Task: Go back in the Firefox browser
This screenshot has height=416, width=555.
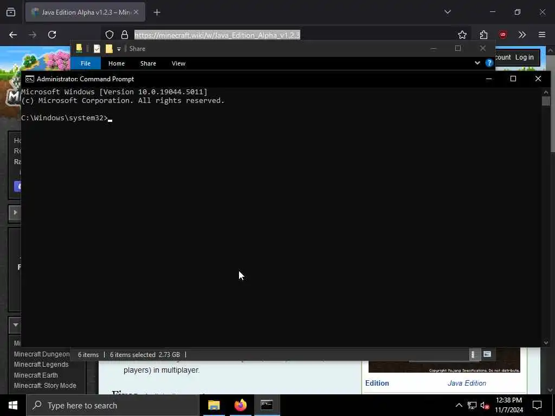Action: coord(13,35)
